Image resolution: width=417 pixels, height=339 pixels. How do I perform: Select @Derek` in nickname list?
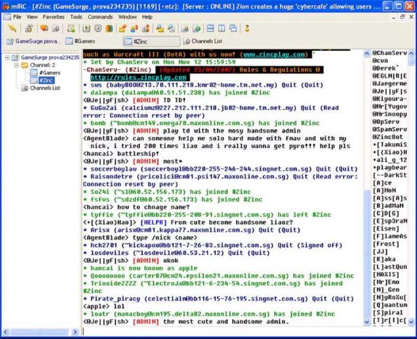coord(386,68)
